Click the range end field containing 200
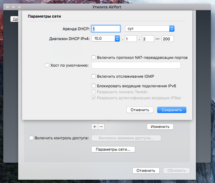Screen dimensions: 215x183 (168, 39)
